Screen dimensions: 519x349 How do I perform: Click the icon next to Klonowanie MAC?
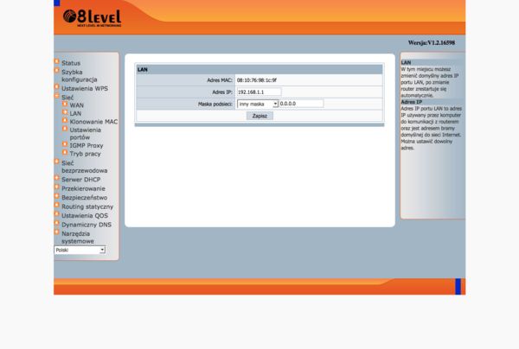[65, 120]
